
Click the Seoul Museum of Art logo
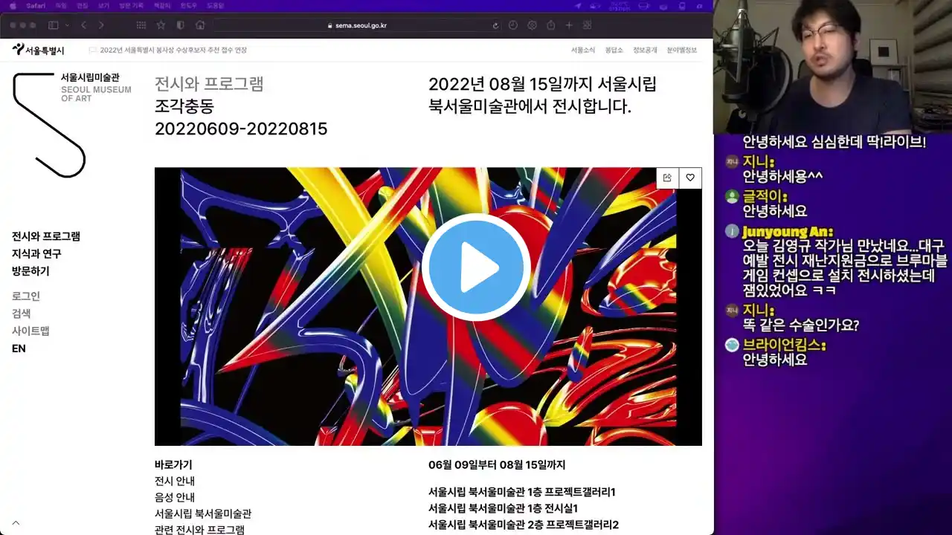[71, 124]
